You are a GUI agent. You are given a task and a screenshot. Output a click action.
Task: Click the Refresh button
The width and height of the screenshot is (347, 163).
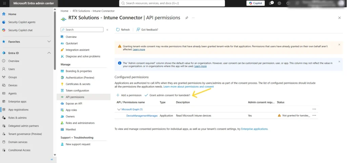click(x=123, y=30)
